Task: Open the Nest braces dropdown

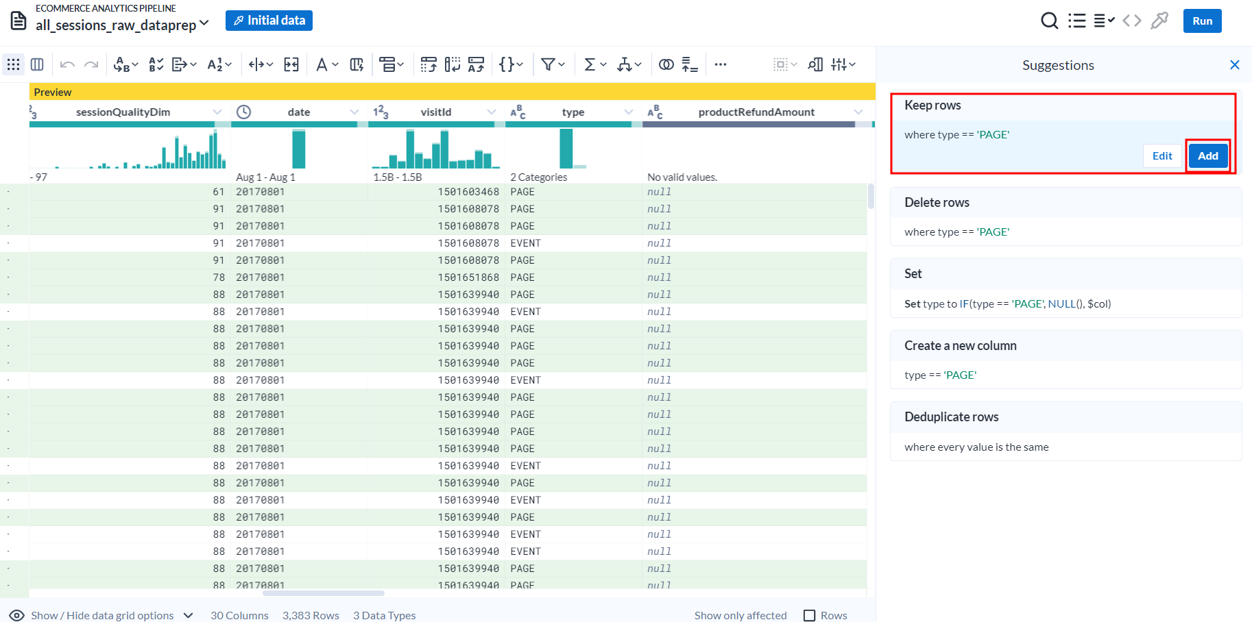Action: coord(511,64)
